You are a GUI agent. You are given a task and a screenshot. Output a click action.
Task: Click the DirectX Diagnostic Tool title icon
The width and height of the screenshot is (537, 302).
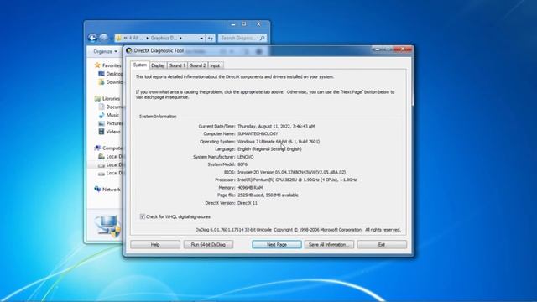click(128, 50)
